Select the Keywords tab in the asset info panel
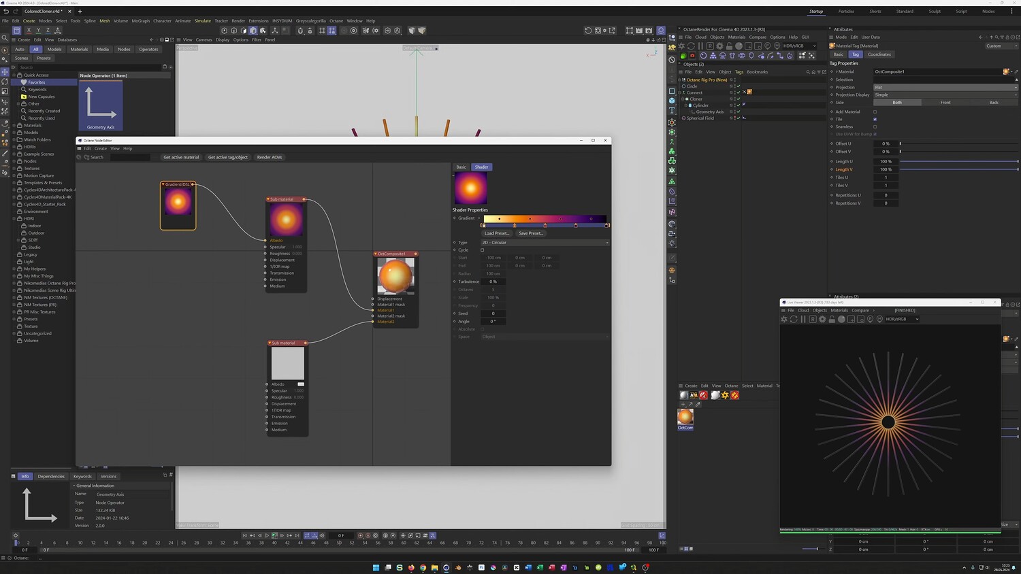The image size is (1021, 574). tap(82, 476)
